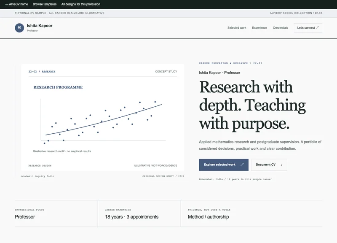Click the Ahmedabad, India location line
Image resolution: width=337 pixels, height=243 pixels.
point(235,179)
